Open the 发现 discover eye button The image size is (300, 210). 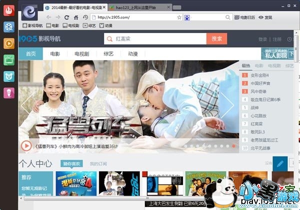[265, 17]
